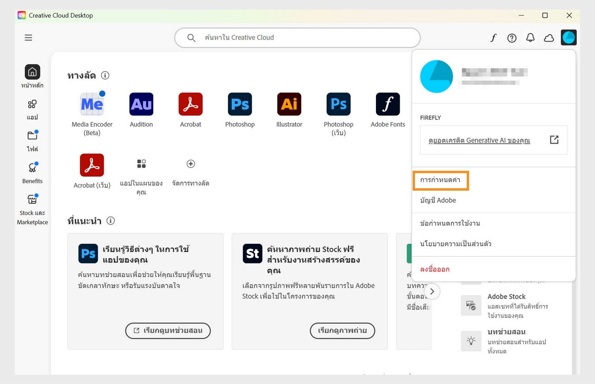Open the hamburger menu
The height and width of the screenshot is (384, 595).
tap(28, 38)
